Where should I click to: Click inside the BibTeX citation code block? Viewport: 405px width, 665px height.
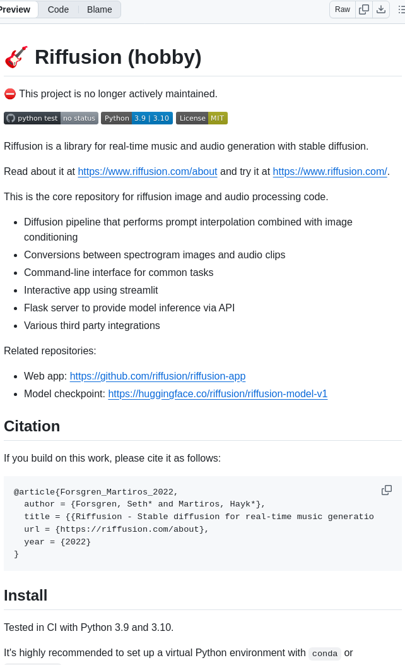[x=189, y=523]
